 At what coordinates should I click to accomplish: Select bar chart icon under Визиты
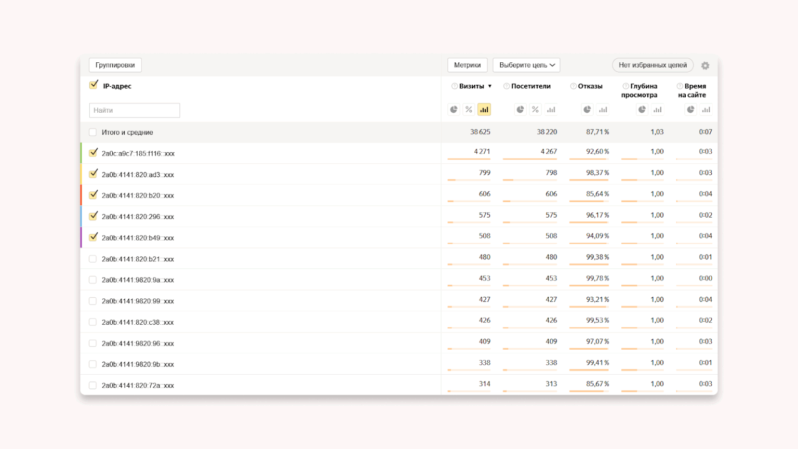(x=484, y=110)
